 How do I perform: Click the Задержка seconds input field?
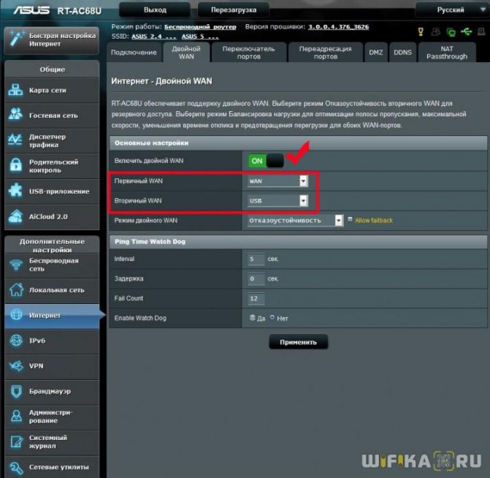(256, 278)
